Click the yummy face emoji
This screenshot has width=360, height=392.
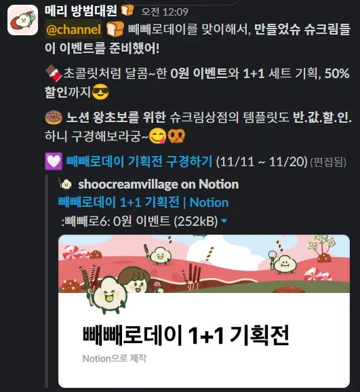coord(157,136)
